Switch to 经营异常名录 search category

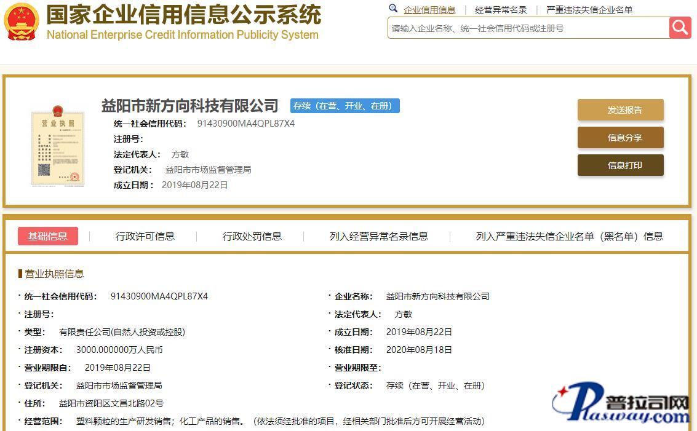(x=501, y=10)
